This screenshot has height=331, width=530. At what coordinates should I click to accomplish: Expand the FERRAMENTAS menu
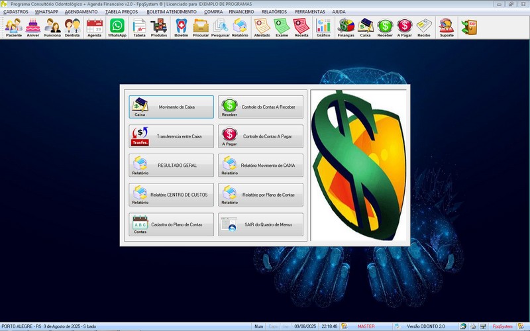310,12
